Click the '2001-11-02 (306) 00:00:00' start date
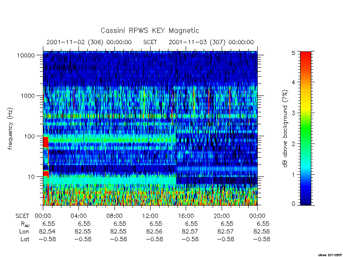 [89, 42]
